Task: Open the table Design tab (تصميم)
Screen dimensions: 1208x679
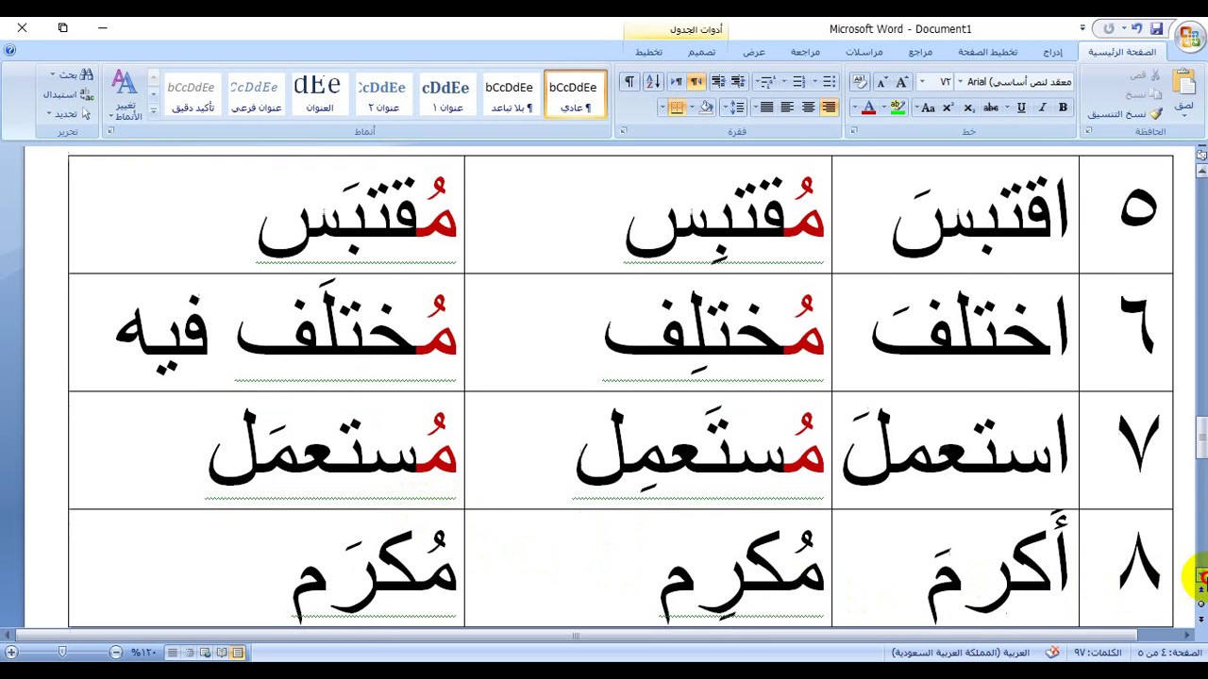Action: click(701, 52)
